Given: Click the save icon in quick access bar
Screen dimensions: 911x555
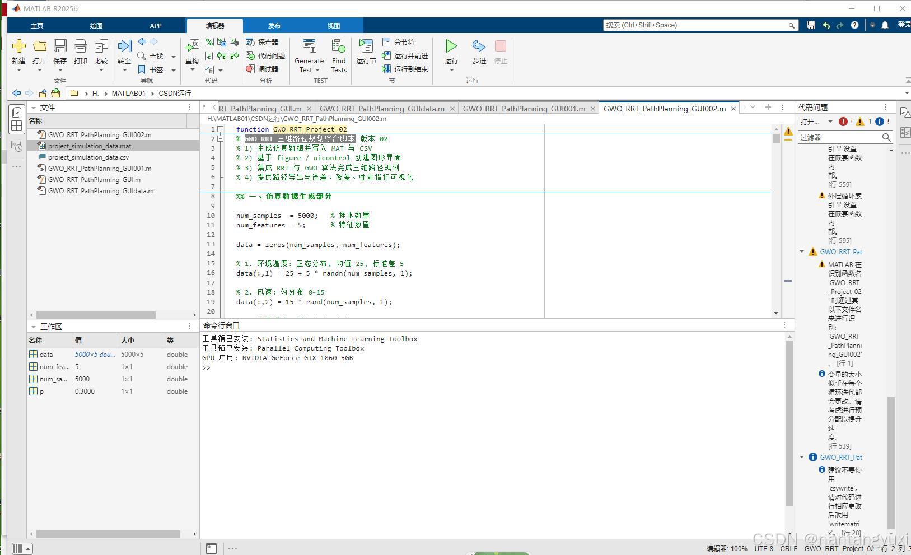Looking at the screenshot, I should tap(811, 25).
